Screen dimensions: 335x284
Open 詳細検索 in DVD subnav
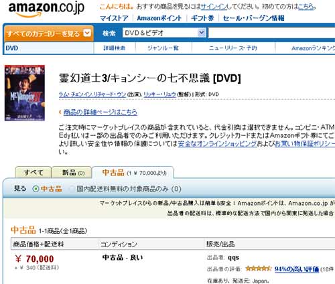[115, 48]
